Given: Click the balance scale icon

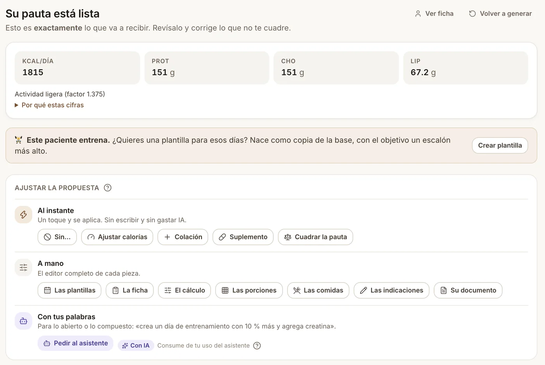Looking at the screenshot, I should click(288, 237).
